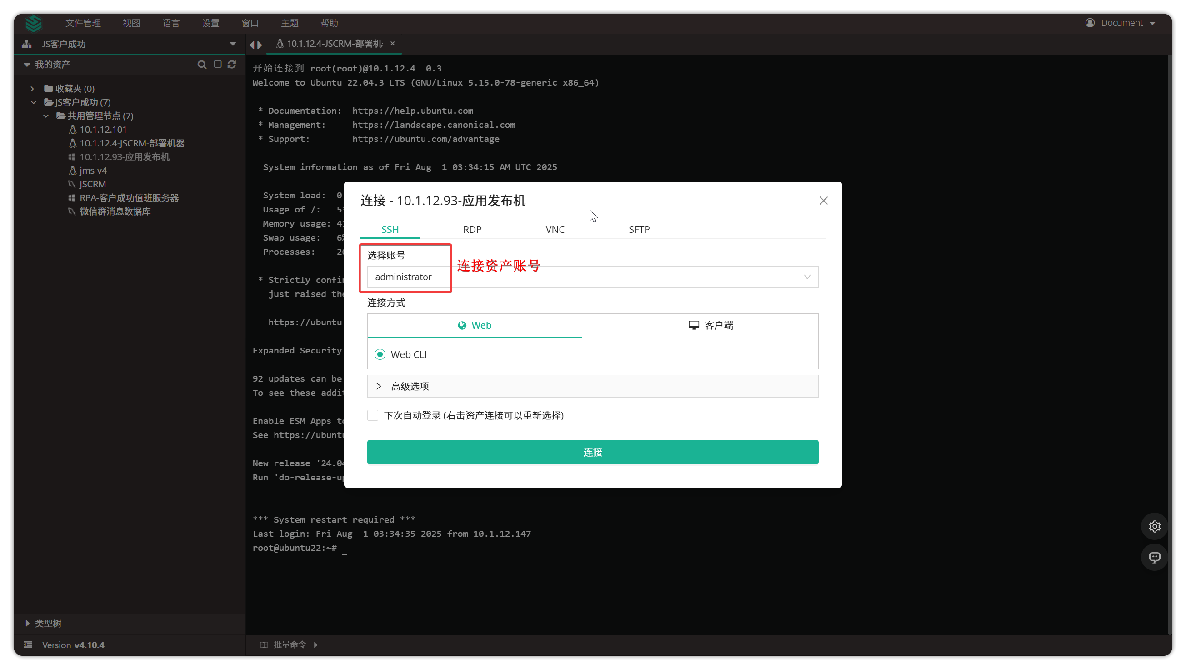This screenshot has width=1186, height=665.
Task: Switch to the SSH protocol tab
Action: pos(390,229)
